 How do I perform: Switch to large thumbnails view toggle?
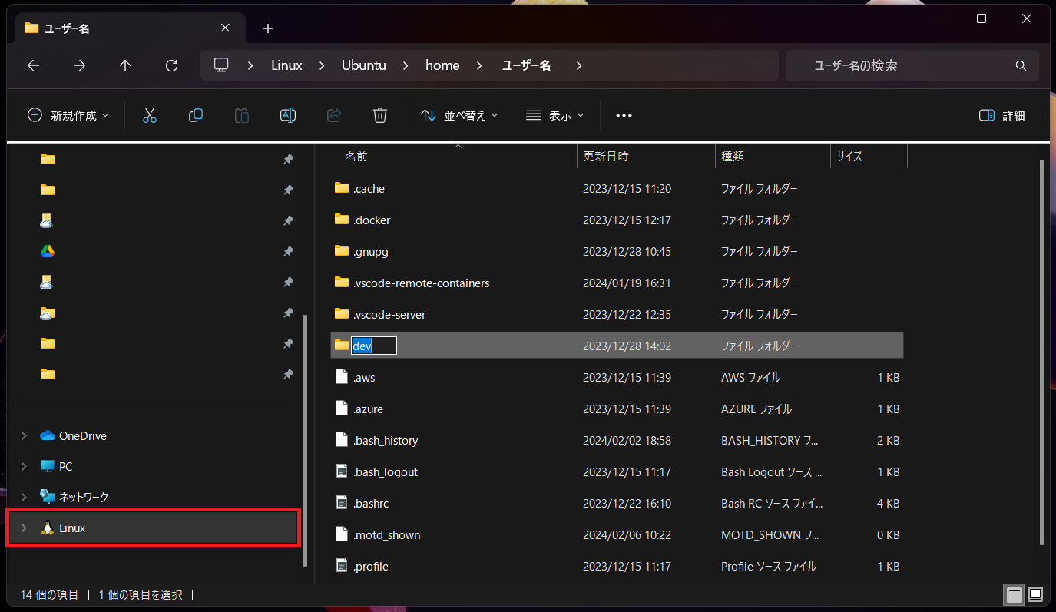(x=1035, y=594)
